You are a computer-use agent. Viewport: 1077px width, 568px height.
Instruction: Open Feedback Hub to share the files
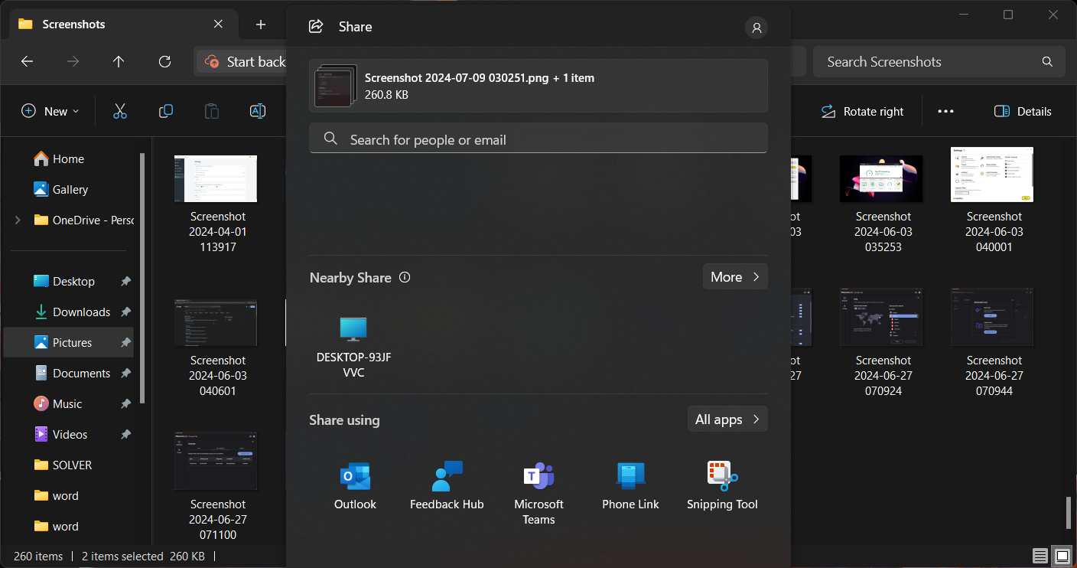[446, 485]
